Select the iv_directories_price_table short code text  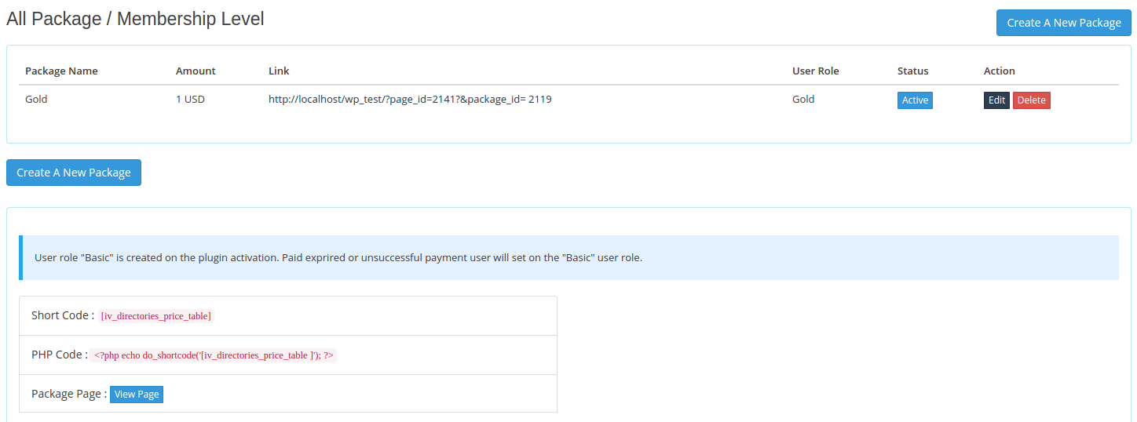pyautogui.click(x=155, y=316)
